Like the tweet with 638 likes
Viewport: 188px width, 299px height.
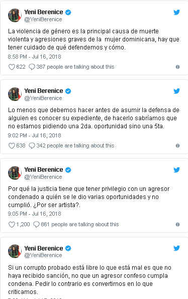tap(12, 145)
